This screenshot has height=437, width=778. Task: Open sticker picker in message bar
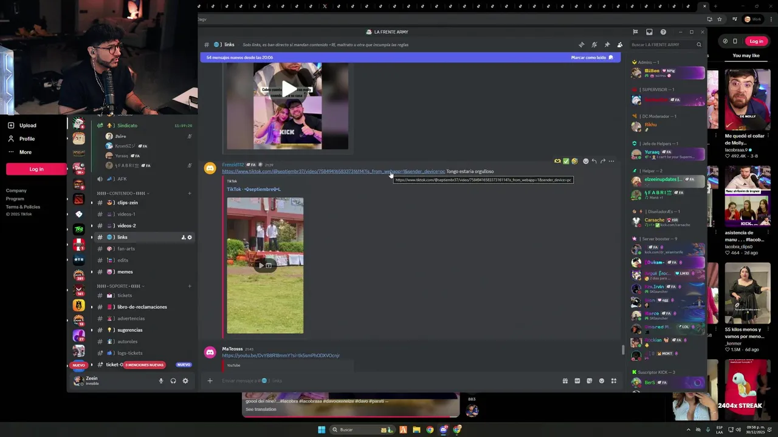pyautogui.click(x=589, y=381)
